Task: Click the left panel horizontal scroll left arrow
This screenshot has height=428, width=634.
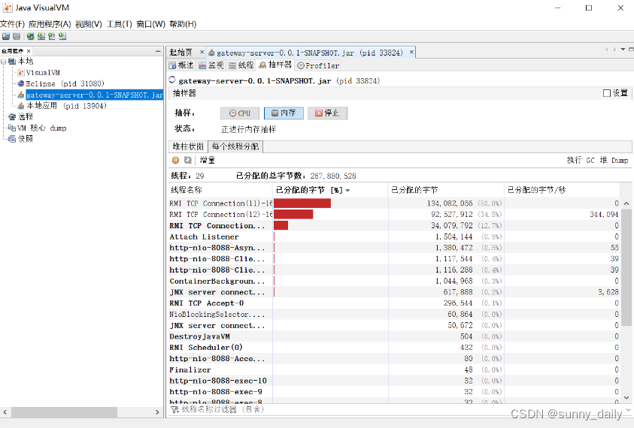Action: 5,412
